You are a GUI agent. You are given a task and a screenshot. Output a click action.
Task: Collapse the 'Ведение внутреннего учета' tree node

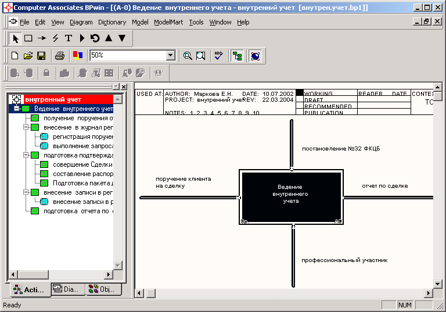pos(16,109)
